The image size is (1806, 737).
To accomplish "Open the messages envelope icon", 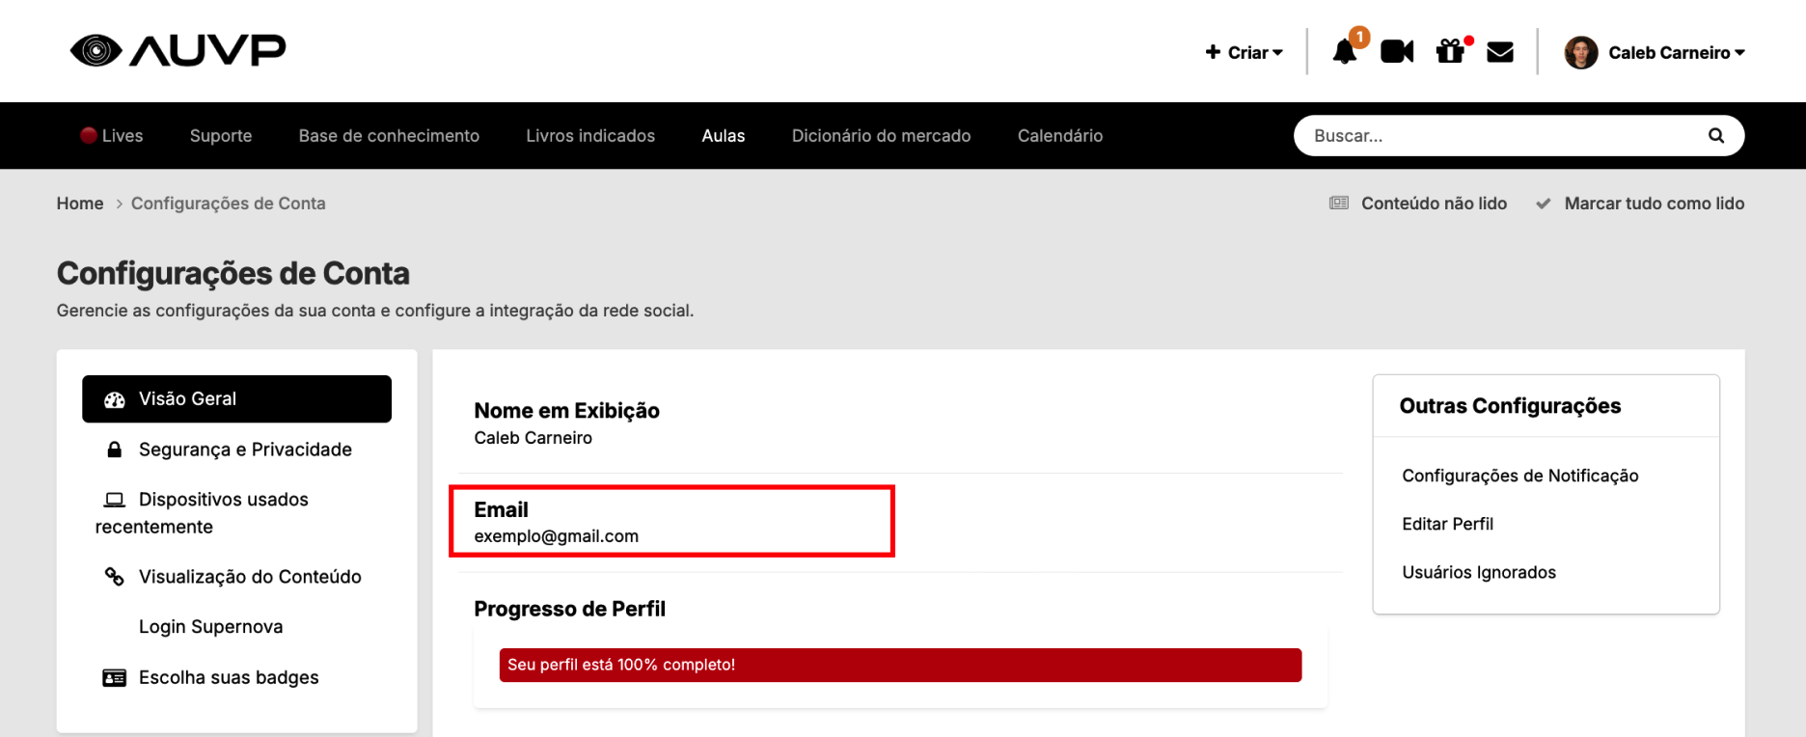I will coord(1499,52).
